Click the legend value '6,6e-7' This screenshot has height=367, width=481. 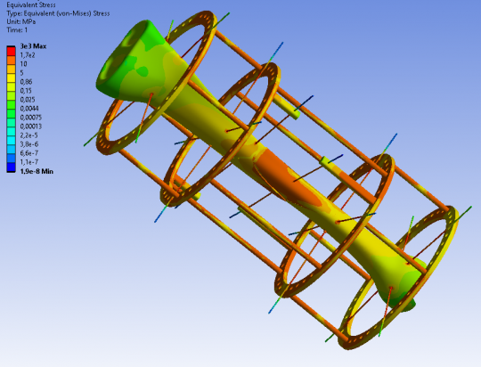(29, 153)
